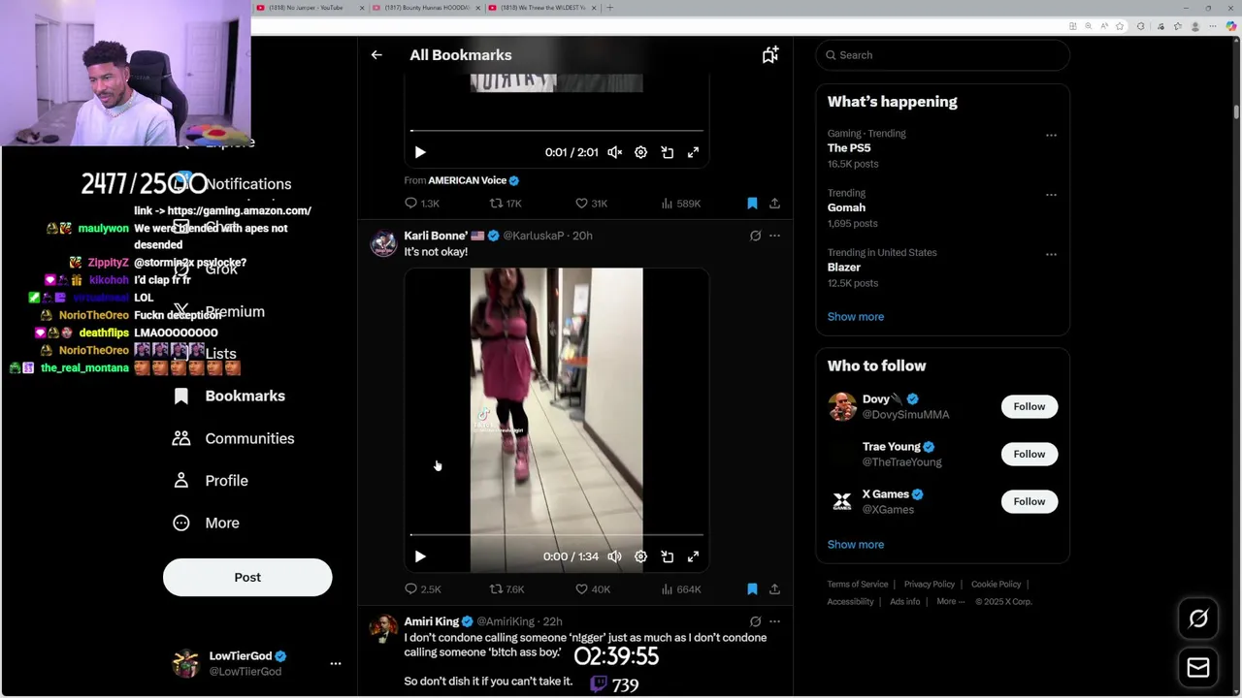Open Amiri King profile name
This screenshot has height=698, width=1242.
tap(432, 621)
